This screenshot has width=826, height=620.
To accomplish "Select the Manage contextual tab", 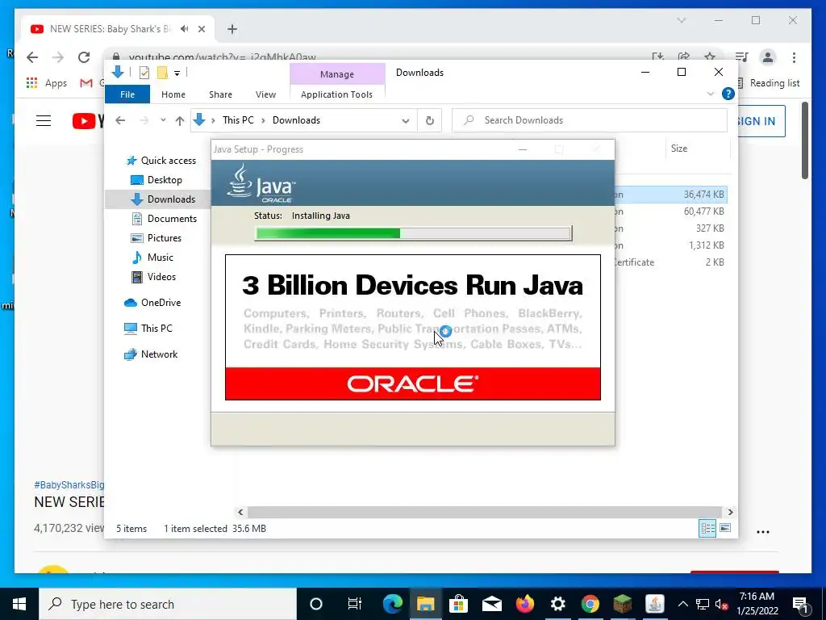I will pos(337,74).
